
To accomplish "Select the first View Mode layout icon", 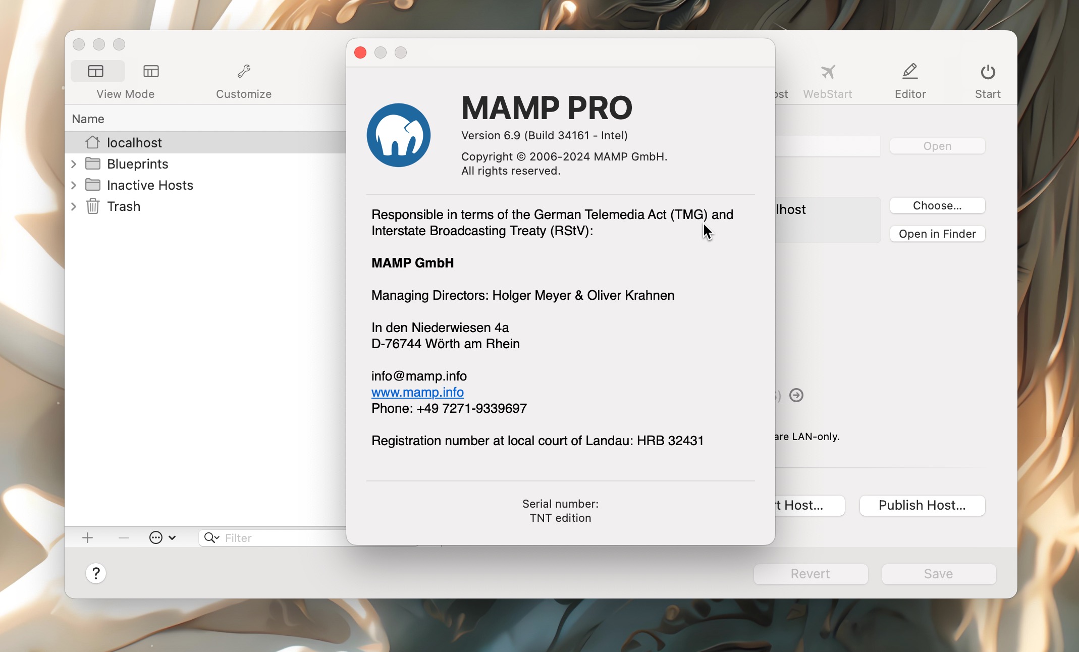I will [x=96, y=71].
